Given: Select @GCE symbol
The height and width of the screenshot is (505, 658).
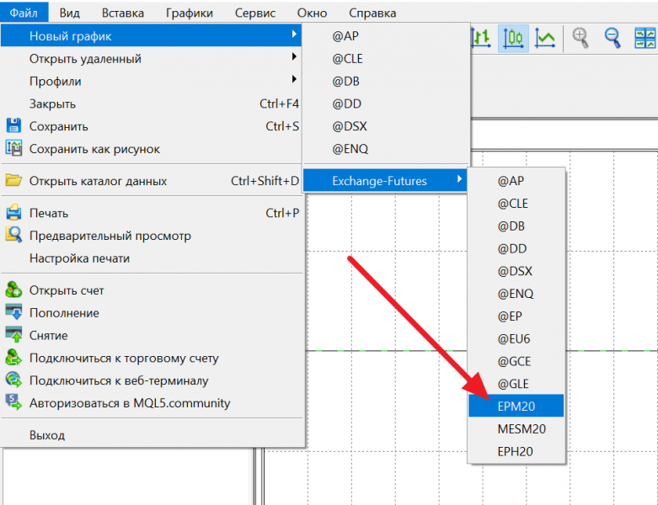Looking at the screenshot, I should click(x=516, y=361).
